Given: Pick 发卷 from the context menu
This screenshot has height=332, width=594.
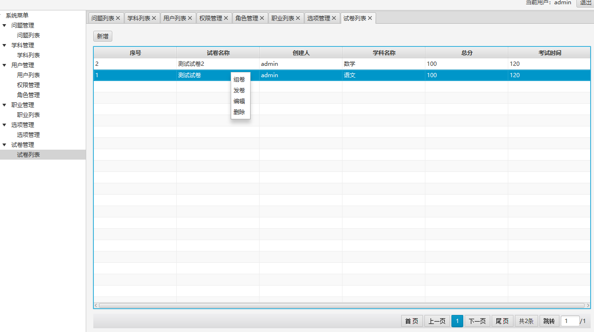Looking at the screenshot, I should point(239,90).
